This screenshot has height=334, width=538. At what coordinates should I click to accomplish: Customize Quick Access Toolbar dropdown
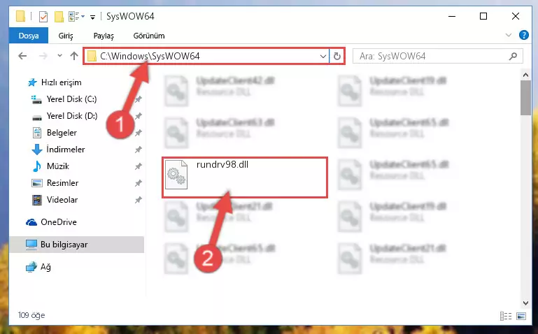pyautogui.click(x=92, y=17)
